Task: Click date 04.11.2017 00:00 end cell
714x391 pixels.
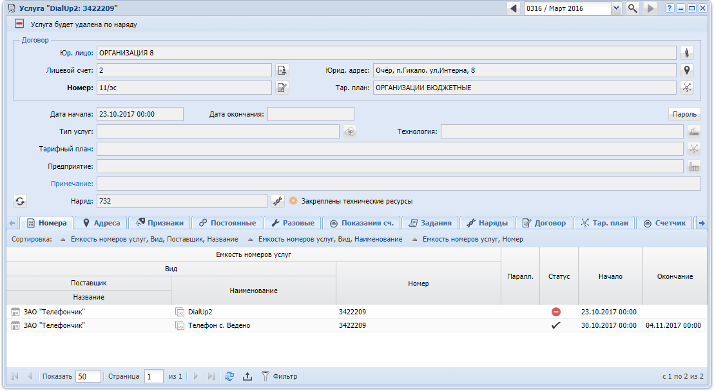Action: pos(673,325)
